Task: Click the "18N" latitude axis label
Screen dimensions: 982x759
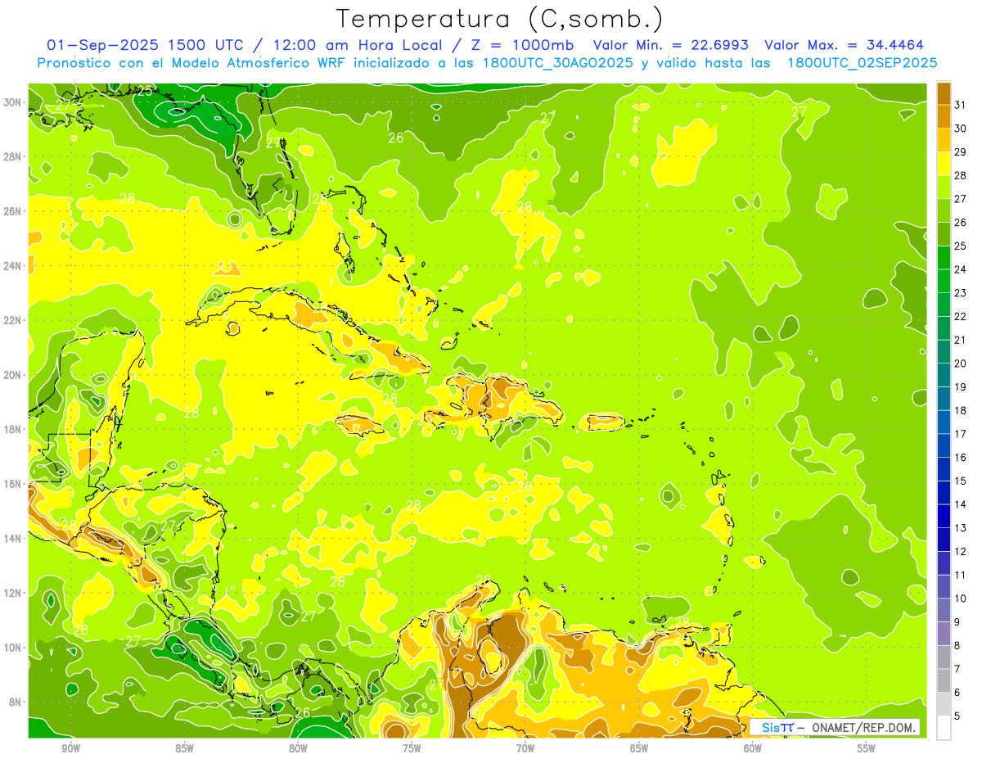Action: pos(12,429)
